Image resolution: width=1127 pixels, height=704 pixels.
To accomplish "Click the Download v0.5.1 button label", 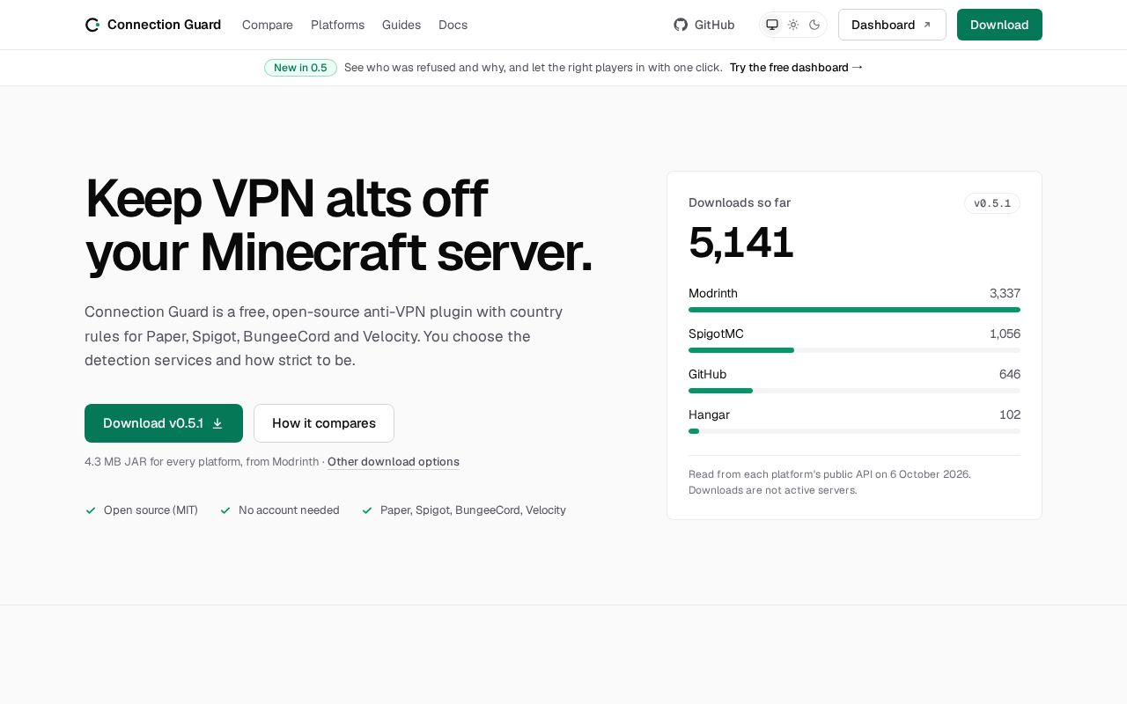I will [x=153, y=423].
